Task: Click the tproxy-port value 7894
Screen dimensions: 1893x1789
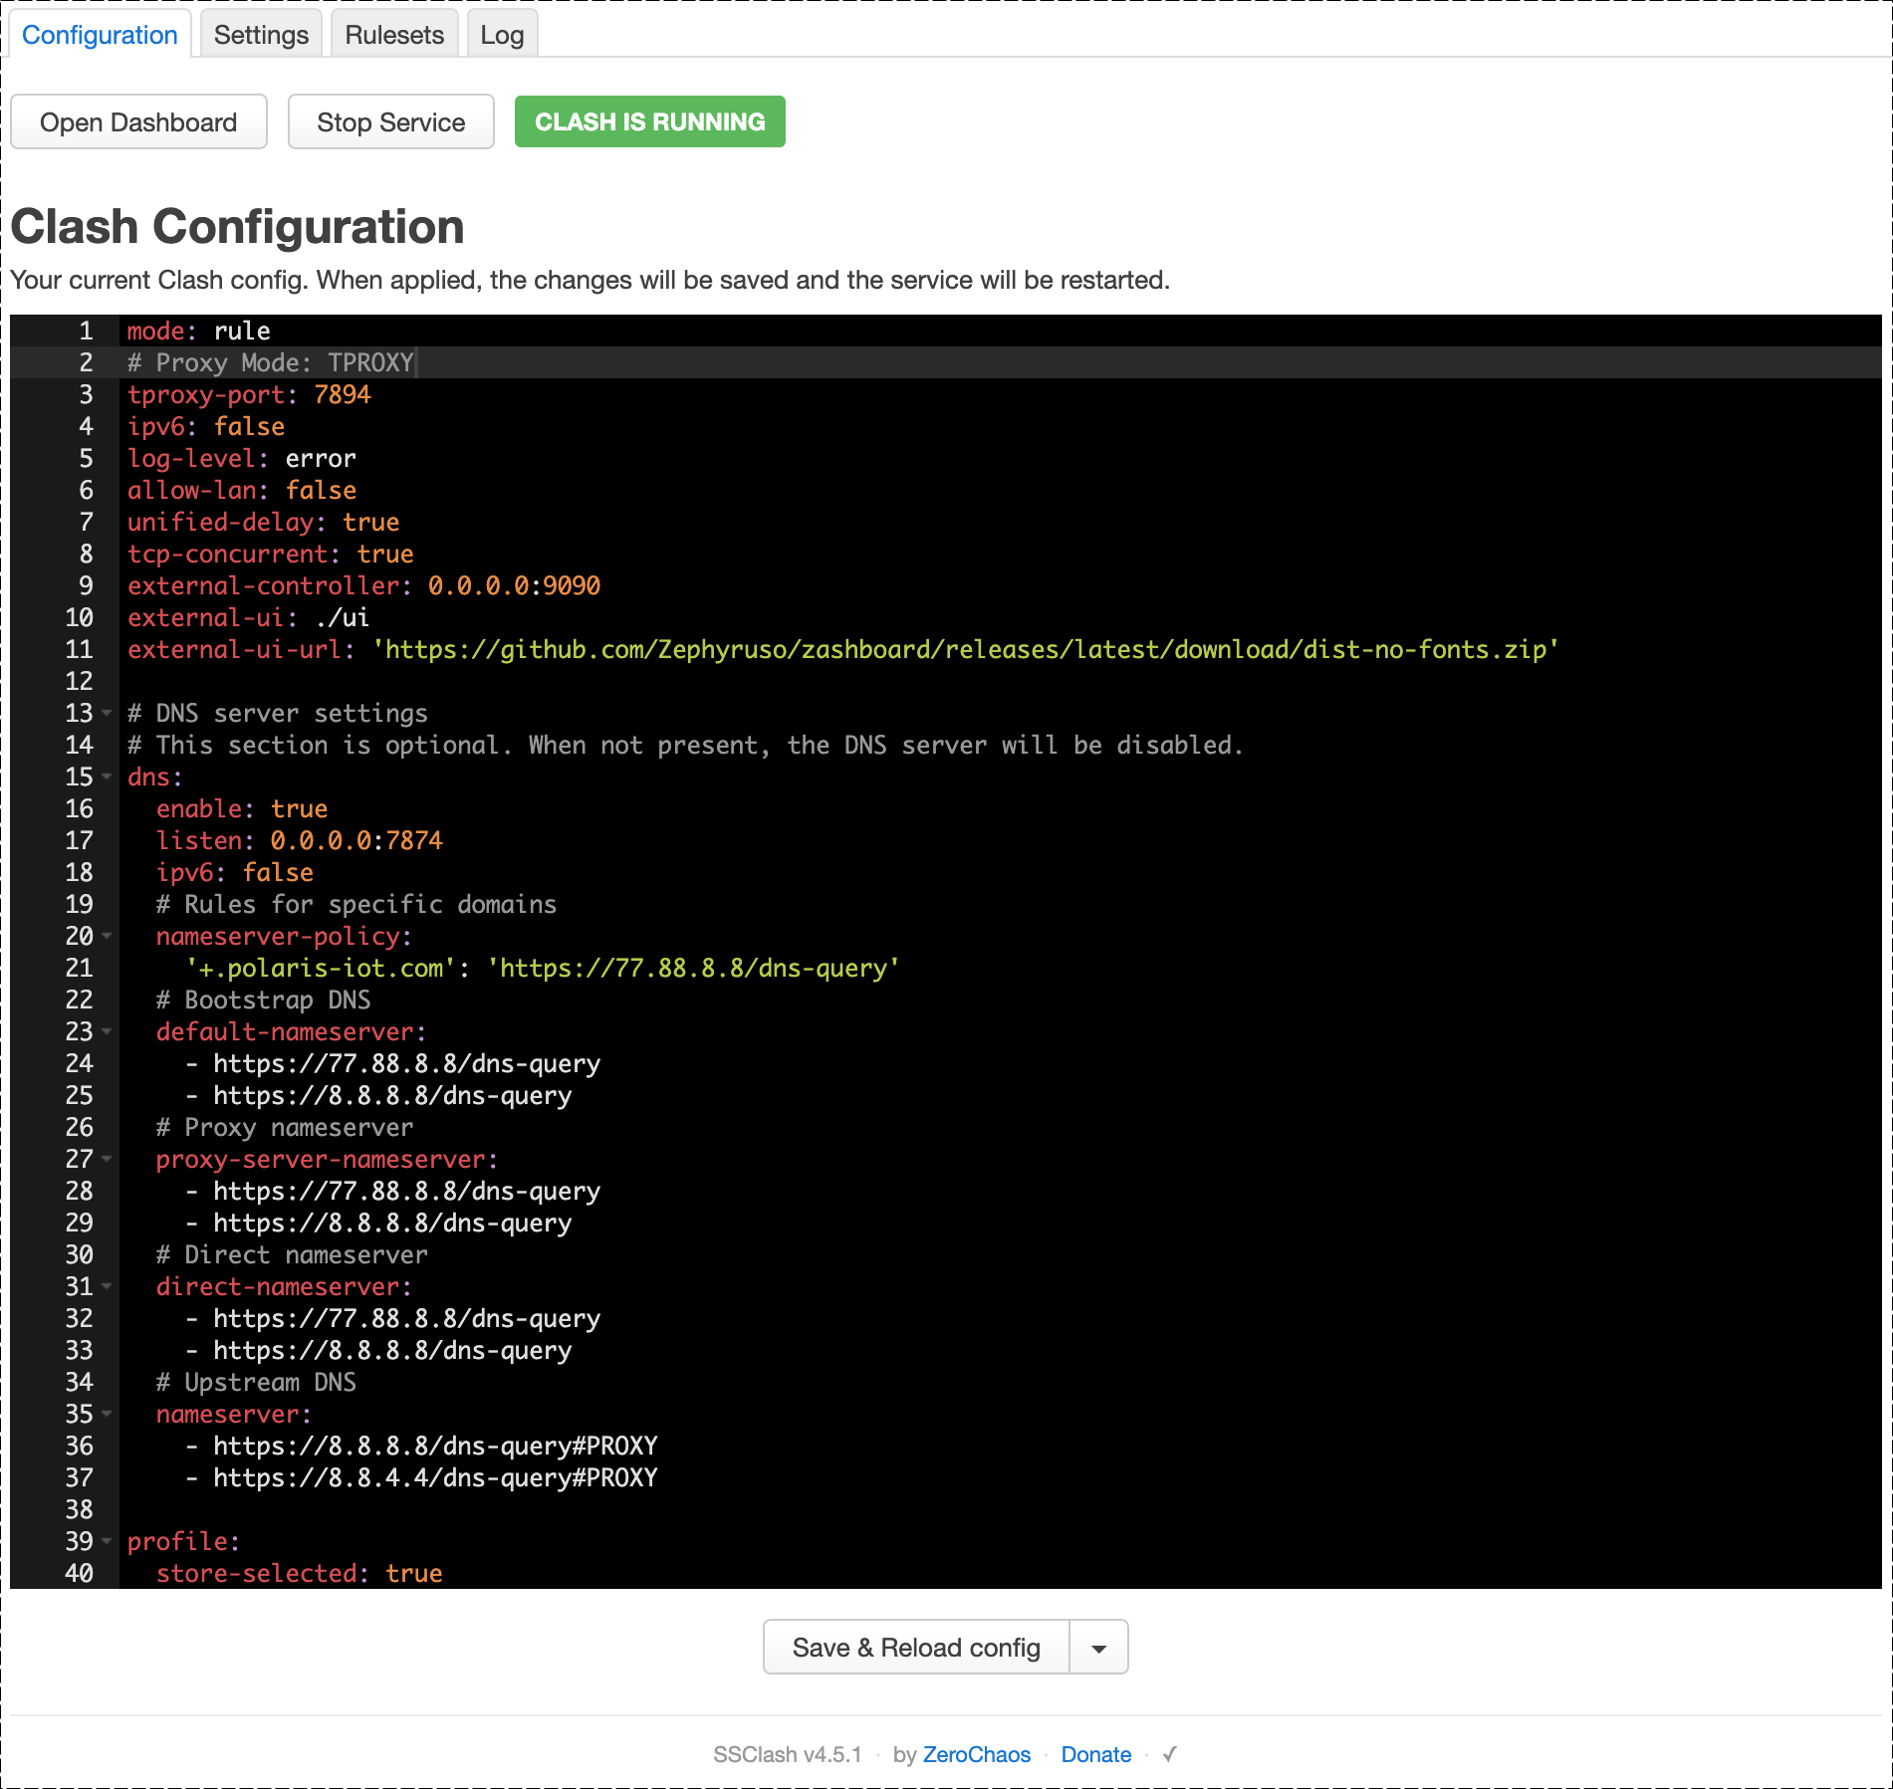Action: [x=343, y=394]
